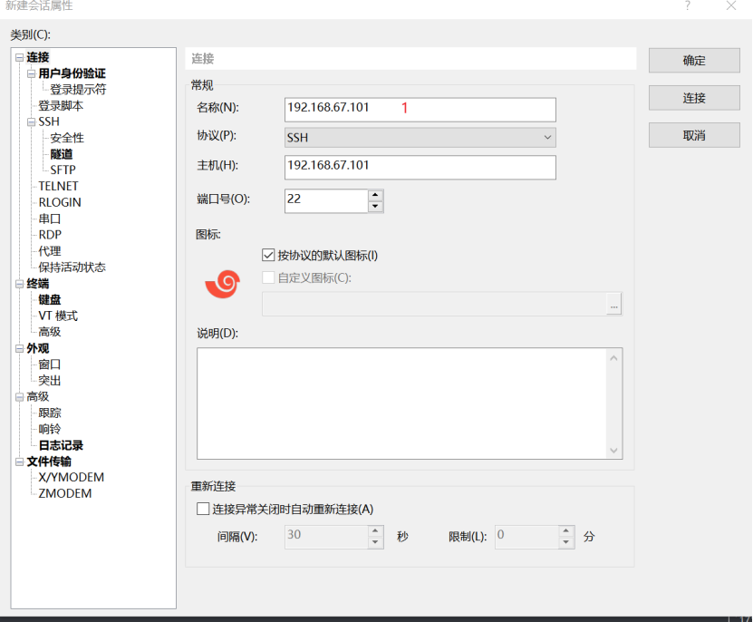
Task: Select TELNET tree item
Action: (58, 187)
